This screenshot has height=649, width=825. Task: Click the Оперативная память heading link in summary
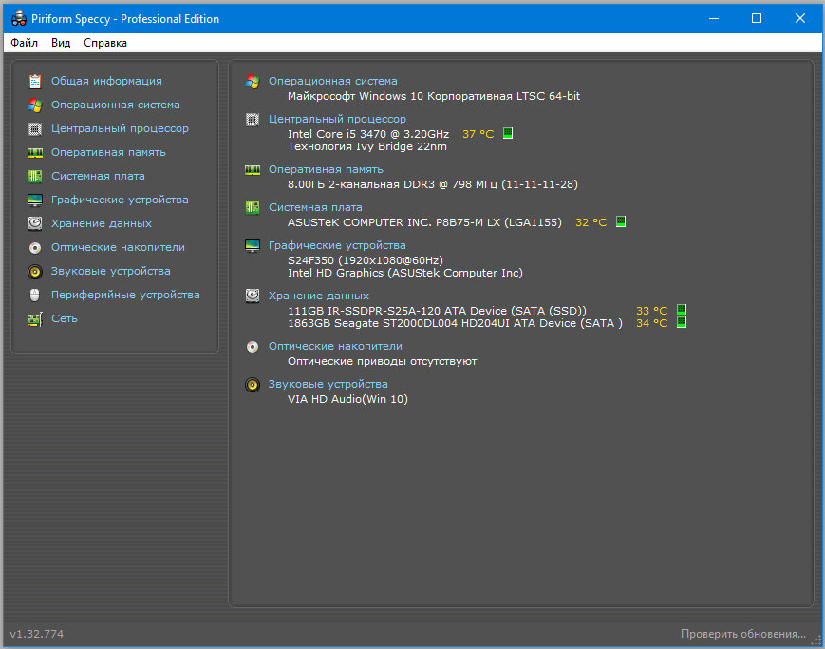click(x=326, y=170)
